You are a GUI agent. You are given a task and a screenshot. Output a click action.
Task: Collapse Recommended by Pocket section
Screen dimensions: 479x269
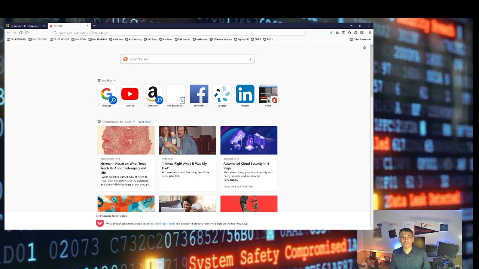coord(134,122)
